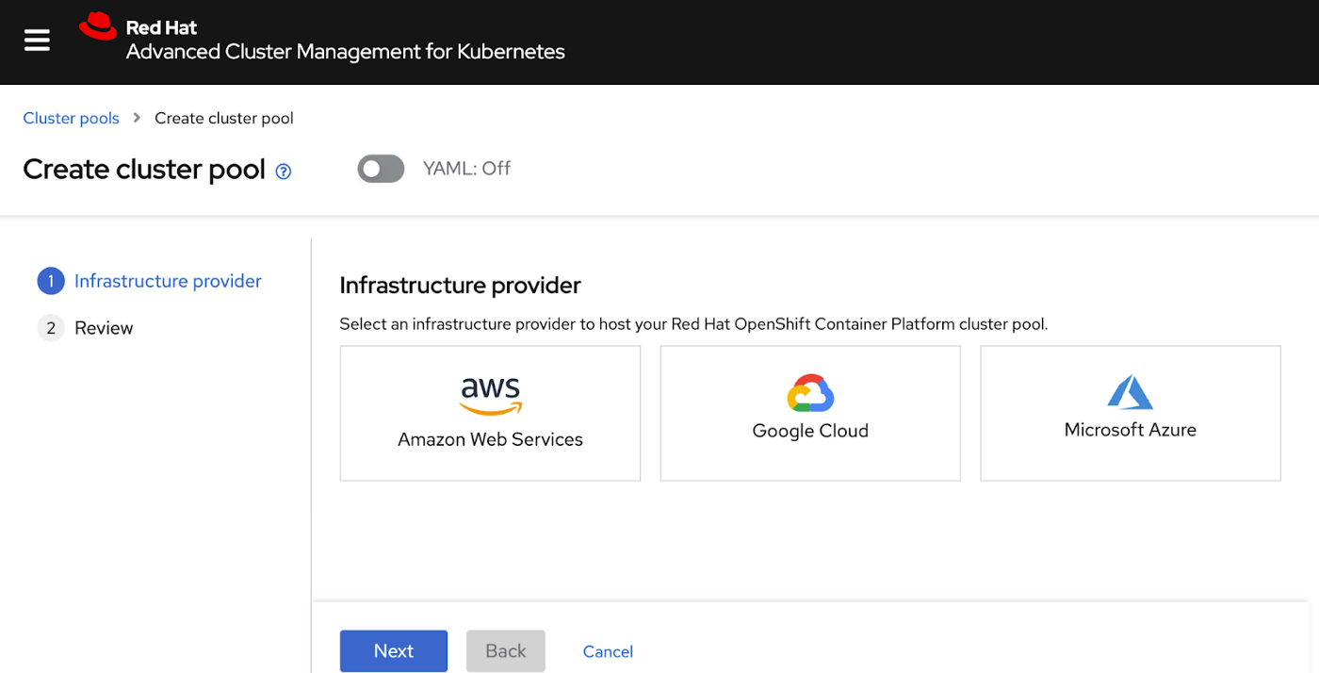Choose the Google Cloud logo

[x=810, y=393]
